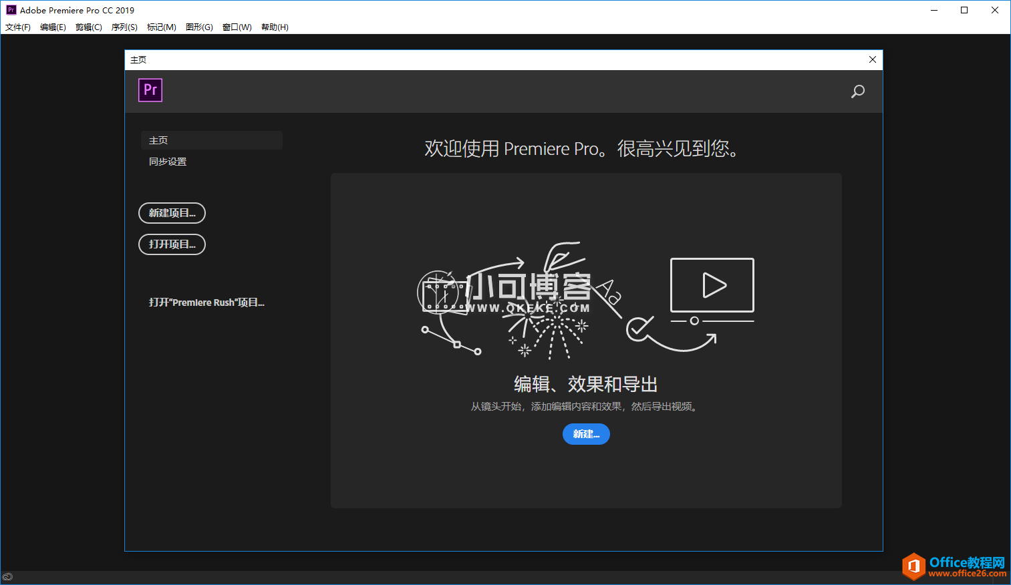1011x585 pixels.
Task: Open the 序列(S) menu
Action: tap(124, 27)
